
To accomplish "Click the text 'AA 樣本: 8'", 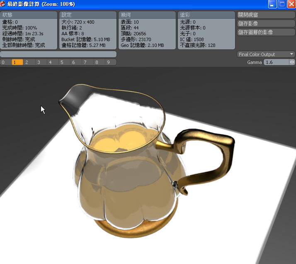I will coord(73,34).
